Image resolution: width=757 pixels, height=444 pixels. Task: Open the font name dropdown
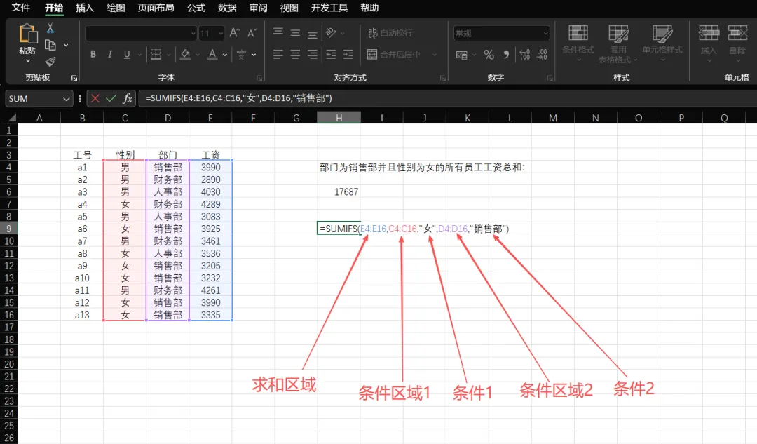pos(193,34)
